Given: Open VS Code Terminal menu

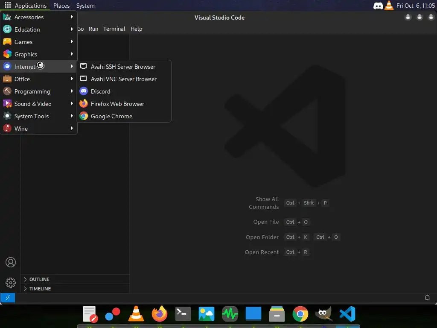Looking at the screenshot, I should coord(114,29).
